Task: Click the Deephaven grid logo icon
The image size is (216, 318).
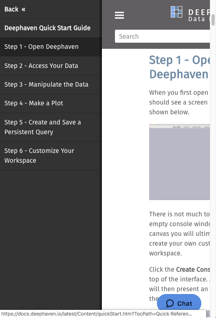Action: coord(176,12)
